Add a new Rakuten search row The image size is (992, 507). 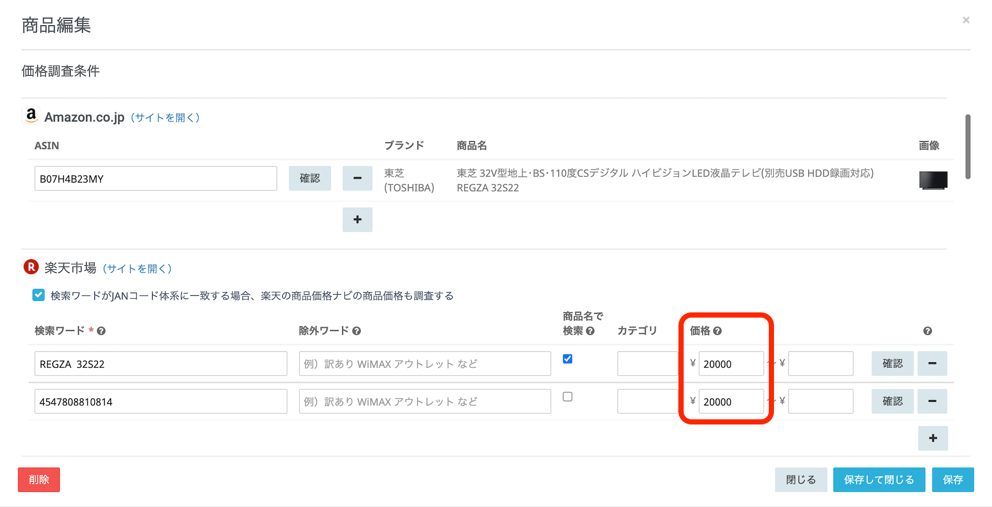(x=932, y=438)
